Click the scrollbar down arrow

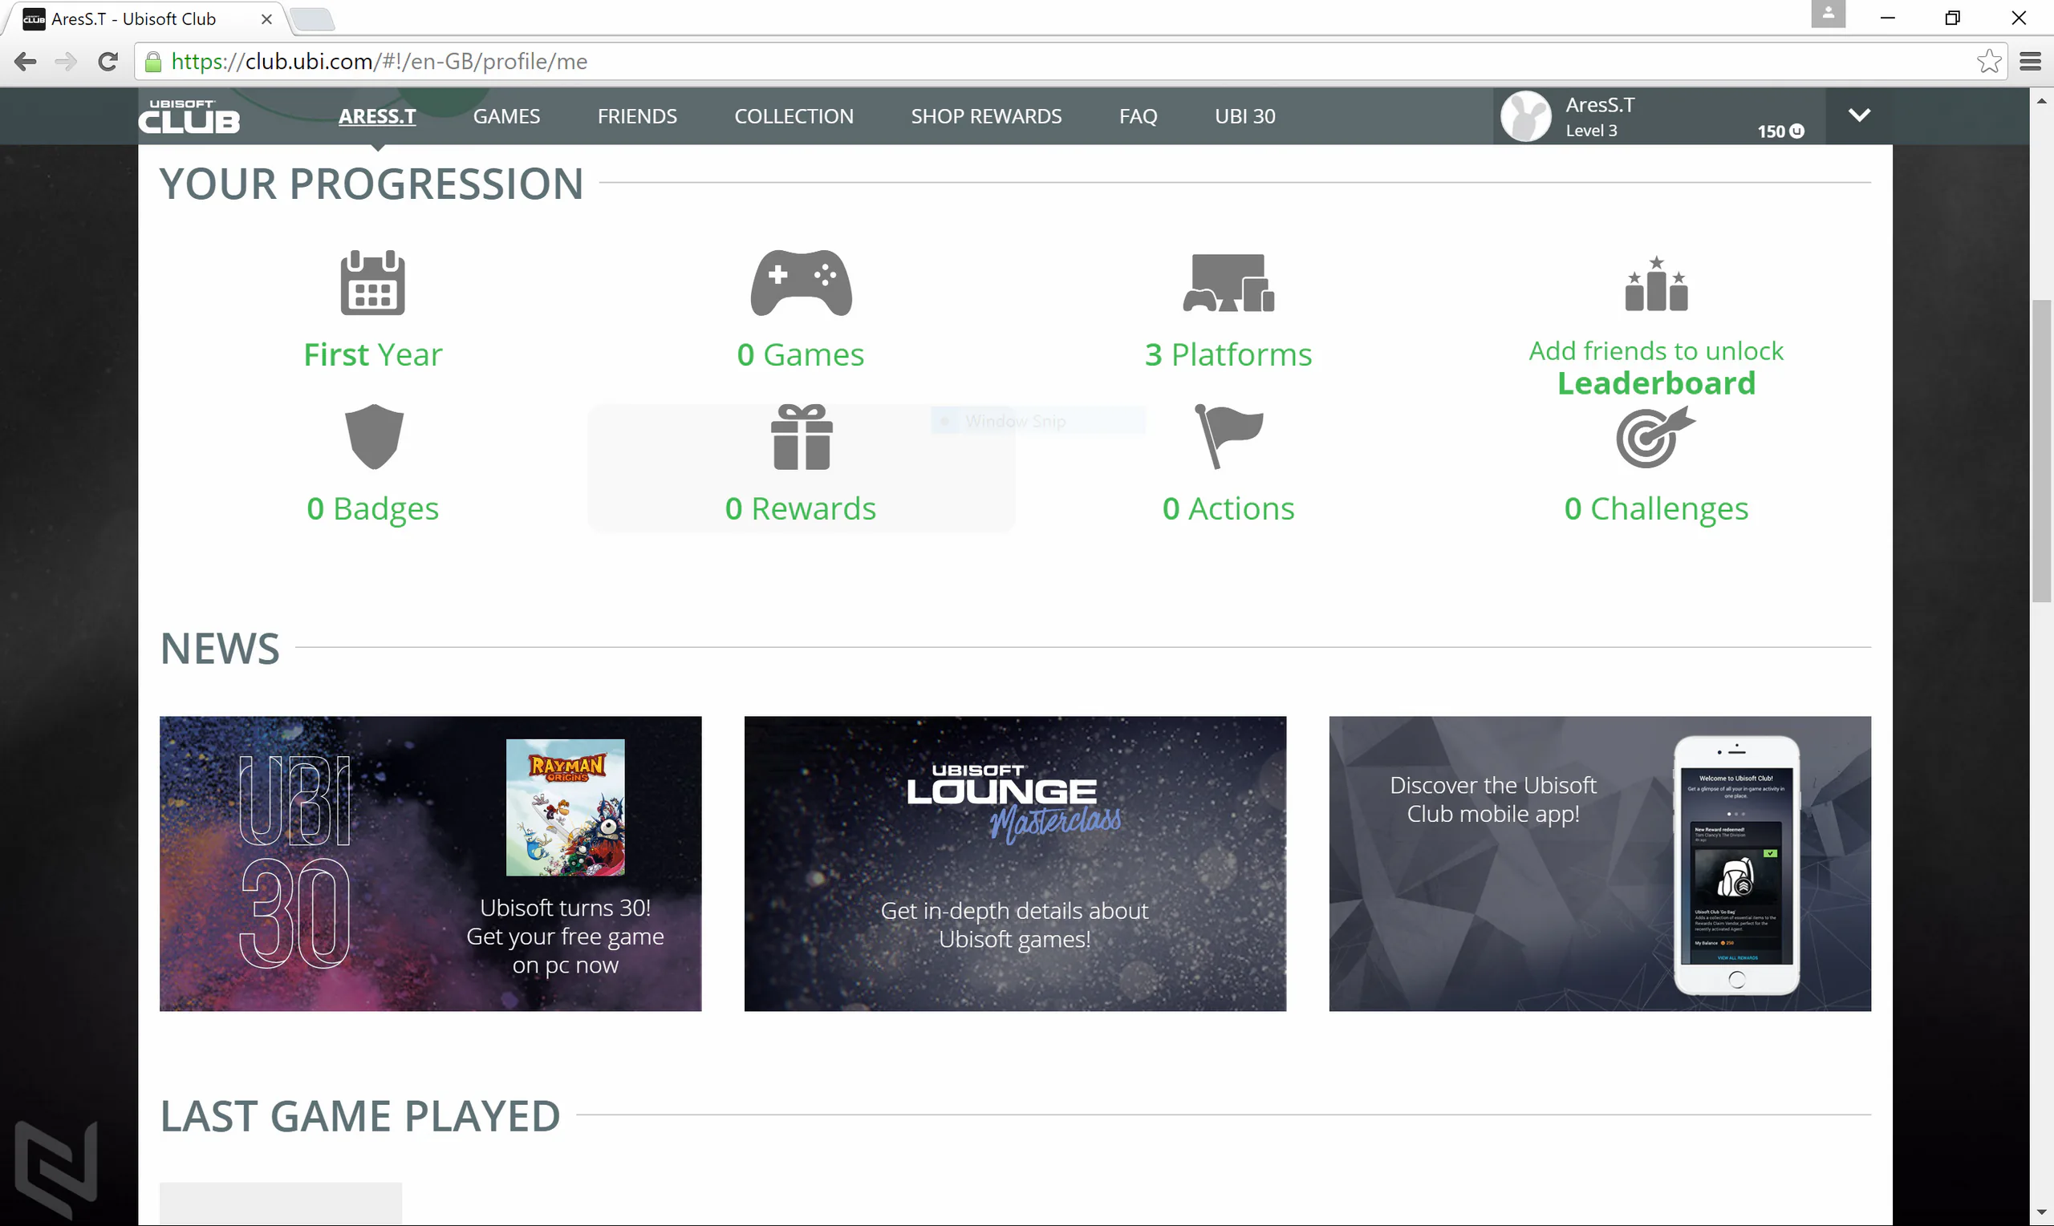coord(2042,1213)
